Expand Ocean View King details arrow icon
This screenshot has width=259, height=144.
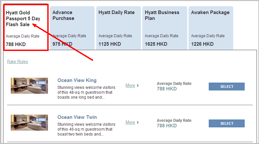pos(138,86)
